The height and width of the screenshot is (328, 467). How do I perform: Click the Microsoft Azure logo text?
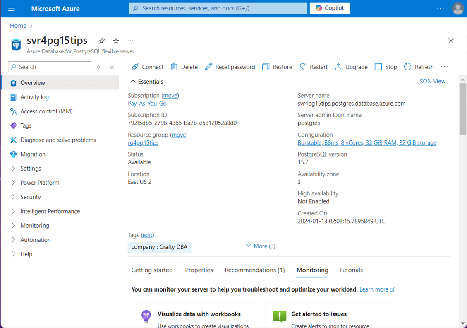click(55, 9)
